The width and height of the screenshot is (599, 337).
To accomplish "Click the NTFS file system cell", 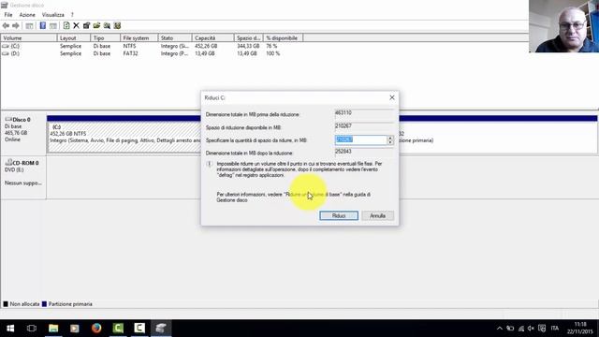I will point(129,46).
